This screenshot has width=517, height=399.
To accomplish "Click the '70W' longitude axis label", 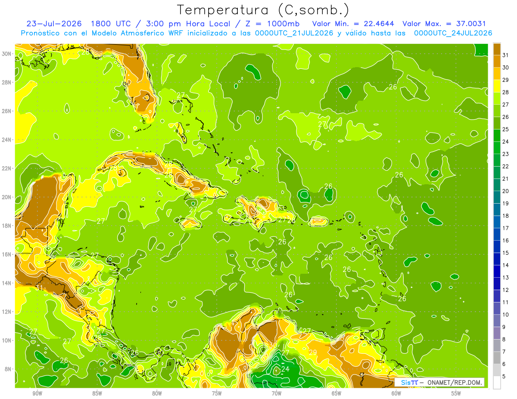I will point(277,393).
